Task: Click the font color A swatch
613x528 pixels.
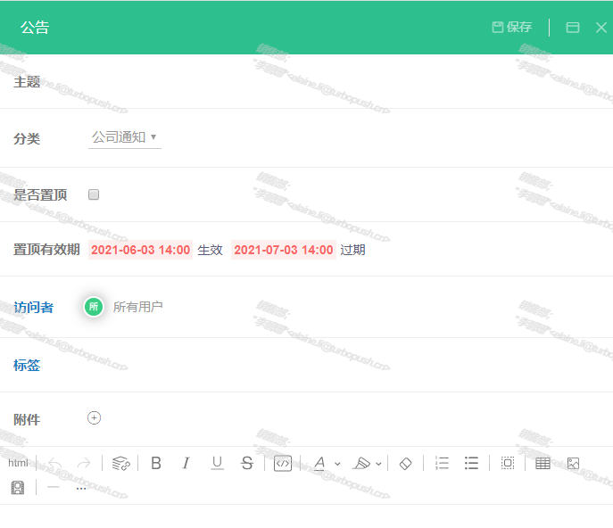Action: click(x=319, y=463)
